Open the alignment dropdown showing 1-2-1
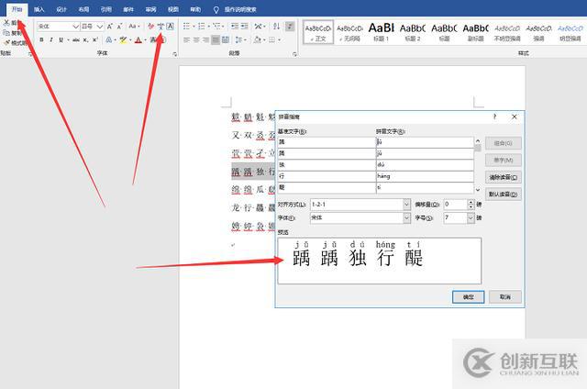 [406, 205]
